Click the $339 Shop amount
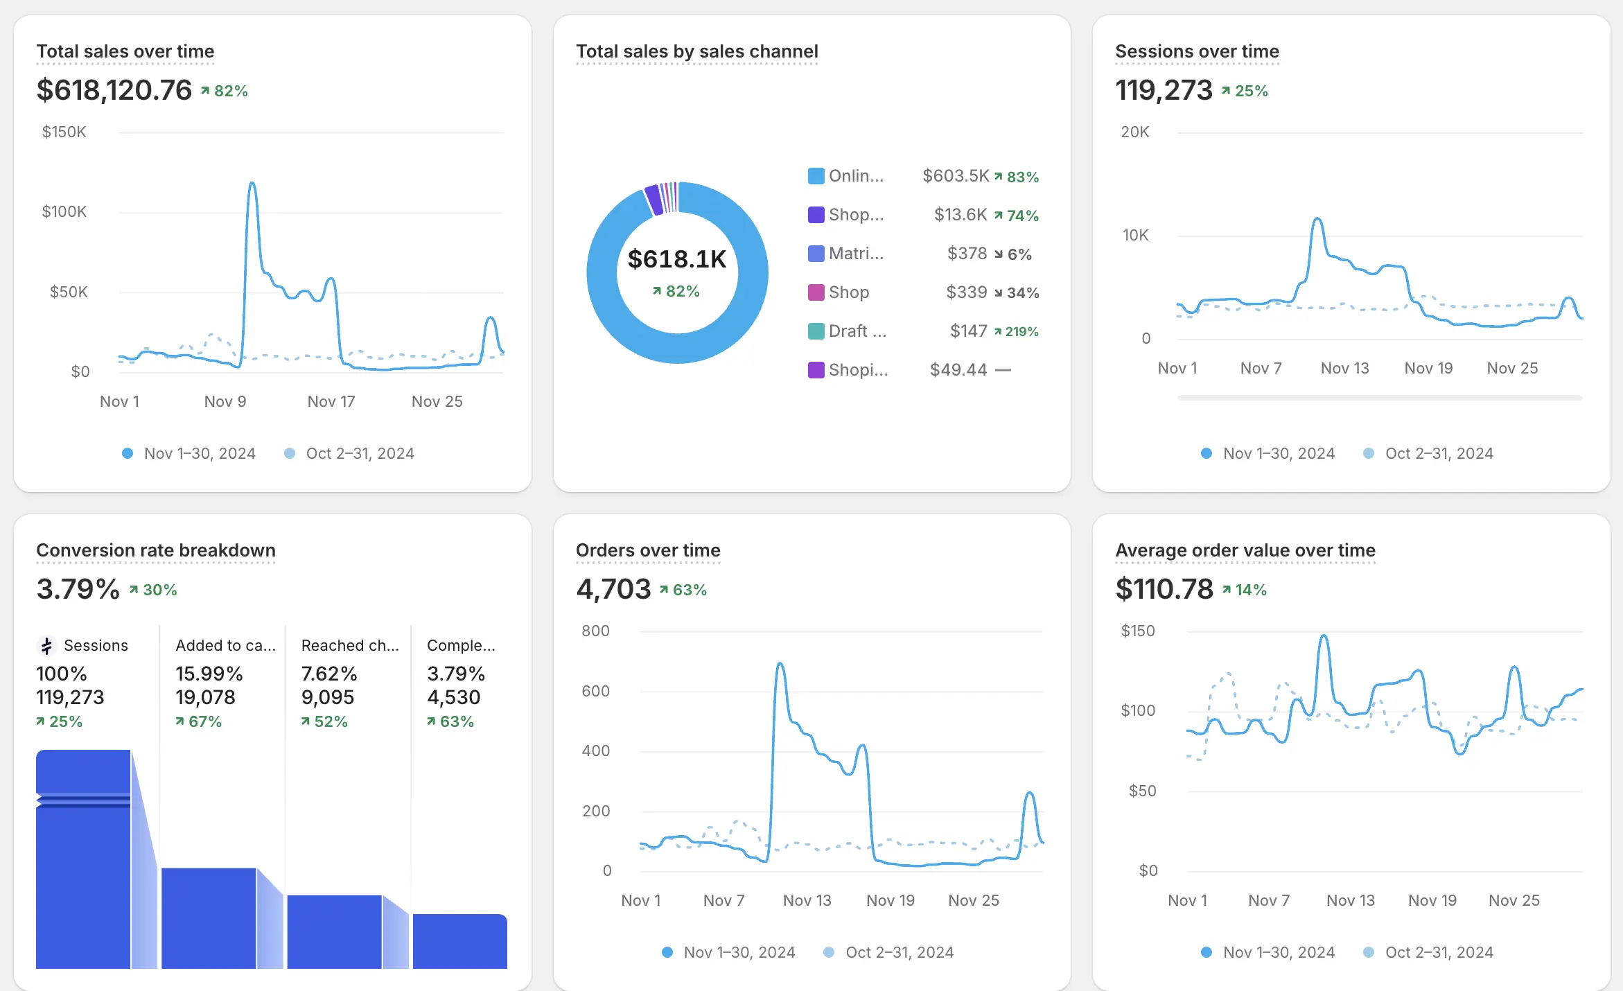 967,292
